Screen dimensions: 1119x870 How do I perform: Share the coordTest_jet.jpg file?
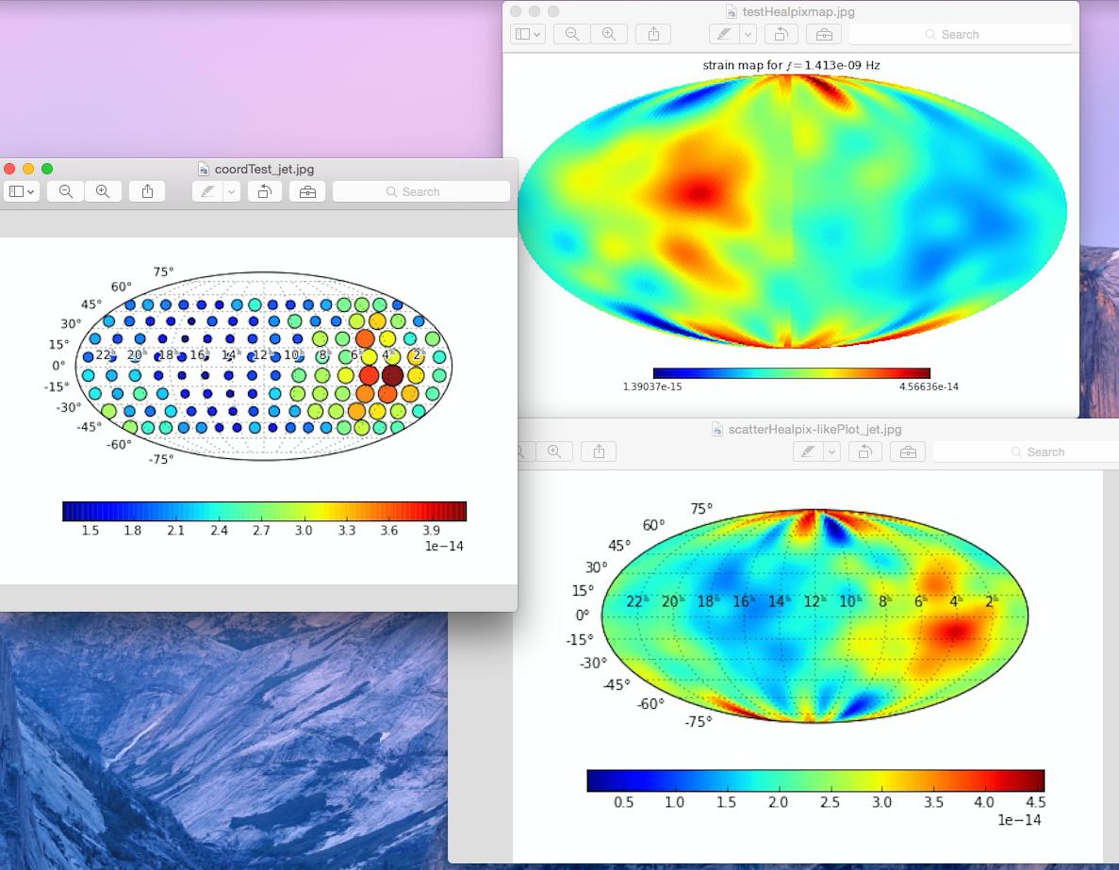tap(147, 190)
